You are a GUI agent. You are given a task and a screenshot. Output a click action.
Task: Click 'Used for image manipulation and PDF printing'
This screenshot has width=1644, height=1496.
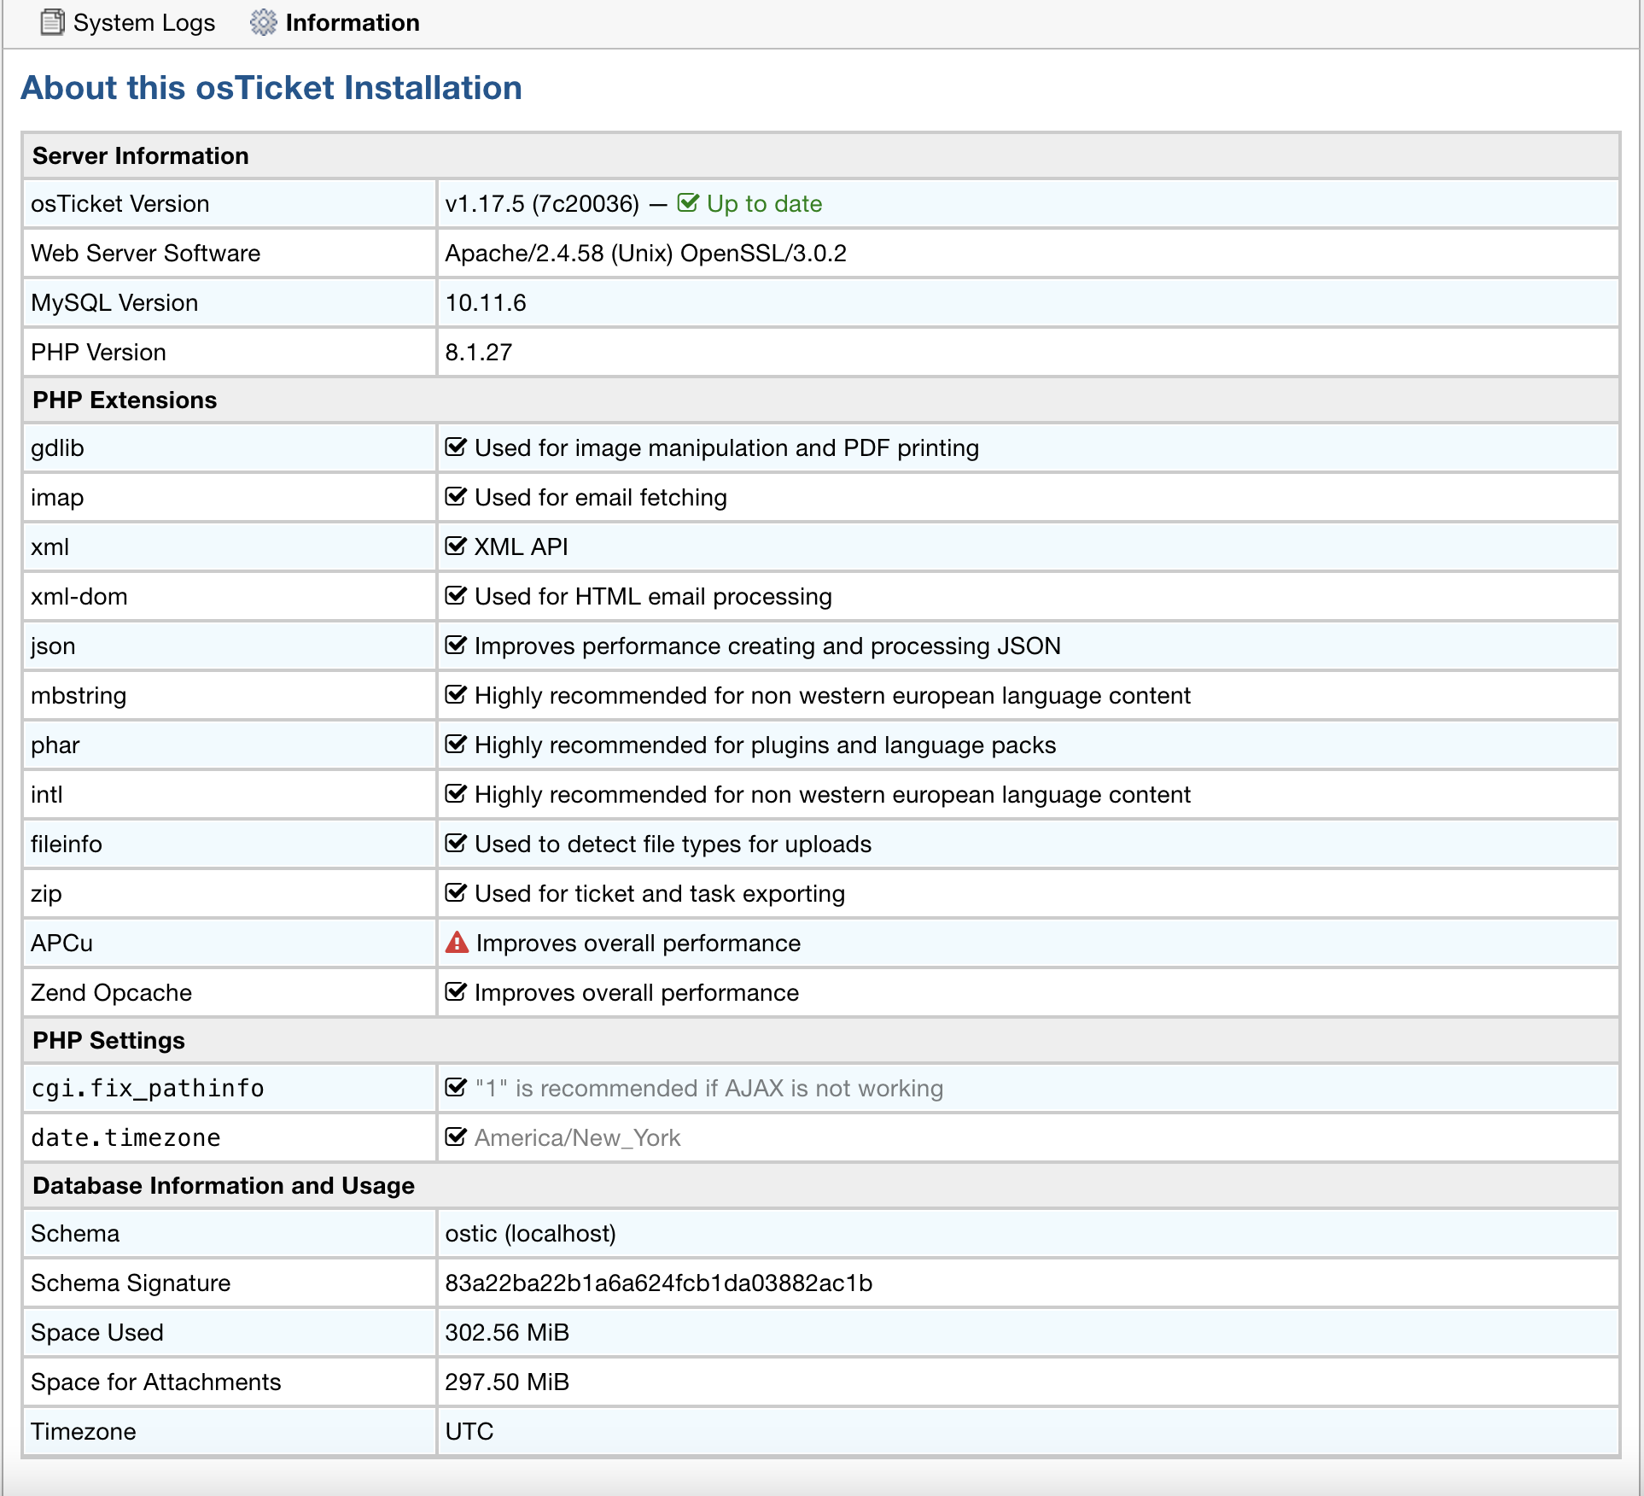pyautogui.click(x=726, y=448)
